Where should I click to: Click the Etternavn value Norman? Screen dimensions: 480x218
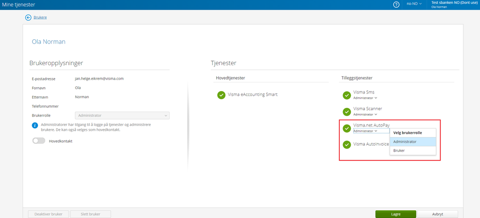click(82, 97)
